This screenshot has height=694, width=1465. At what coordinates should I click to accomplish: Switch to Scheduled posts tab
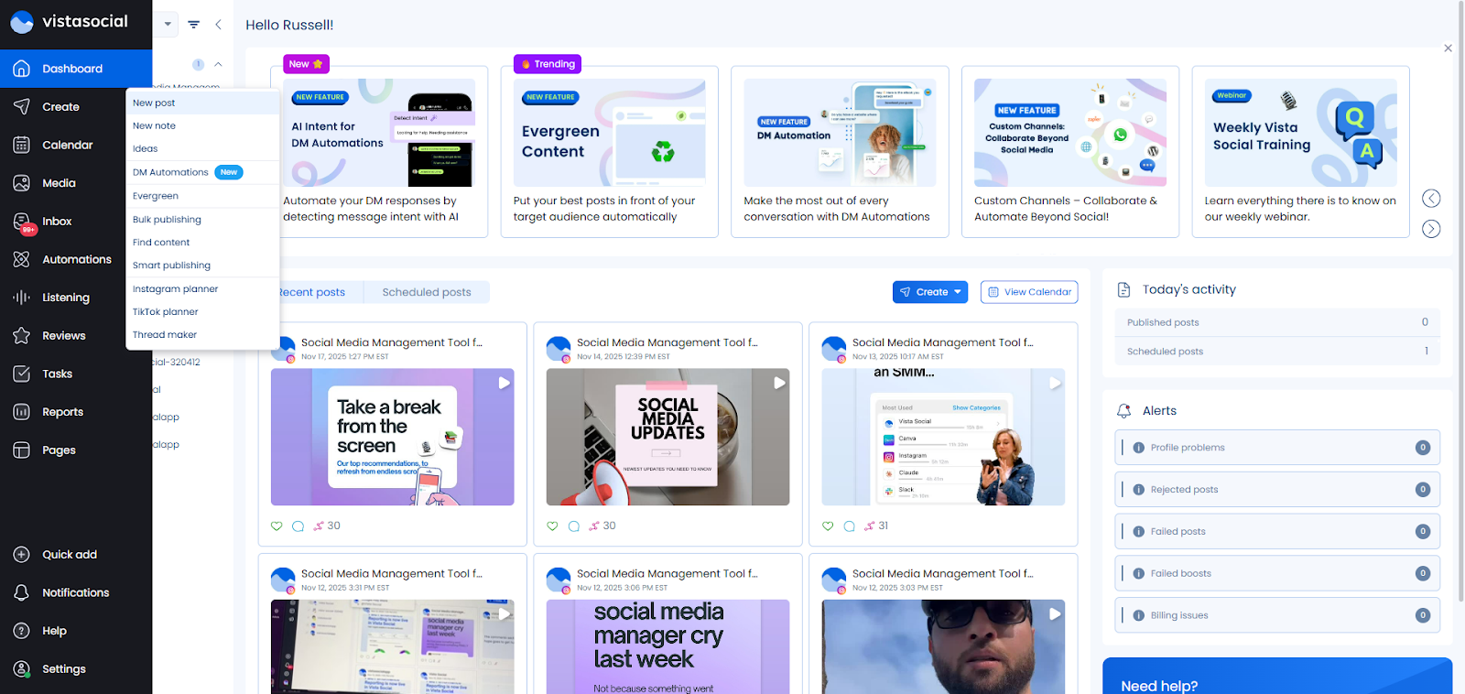click(x=427, y=292)
